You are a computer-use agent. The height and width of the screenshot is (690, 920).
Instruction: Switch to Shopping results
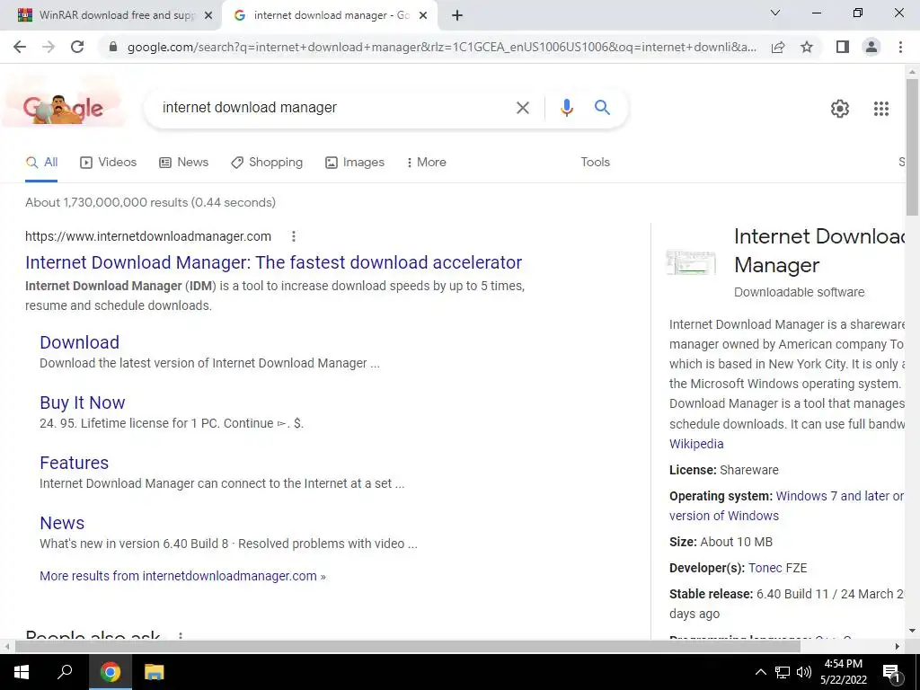tap(267, 162)
